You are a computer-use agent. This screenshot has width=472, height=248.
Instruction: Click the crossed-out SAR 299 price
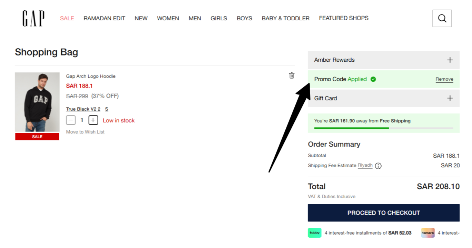[x=77, y=96]
